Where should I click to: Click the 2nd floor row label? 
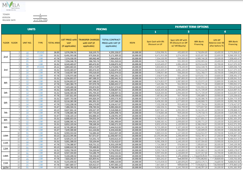click(x=5, y=57)
